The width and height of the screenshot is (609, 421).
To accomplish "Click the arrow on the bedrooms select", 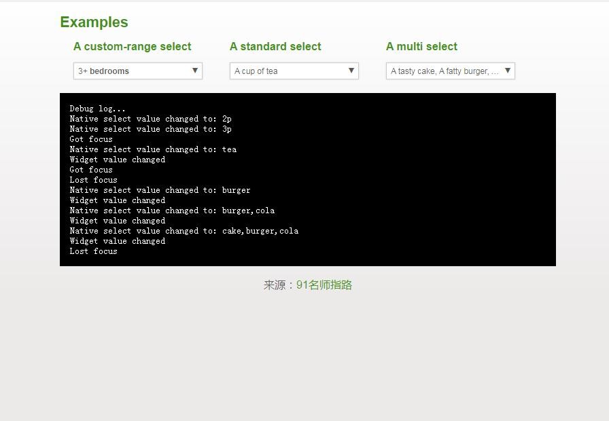I will pos(195,71).
